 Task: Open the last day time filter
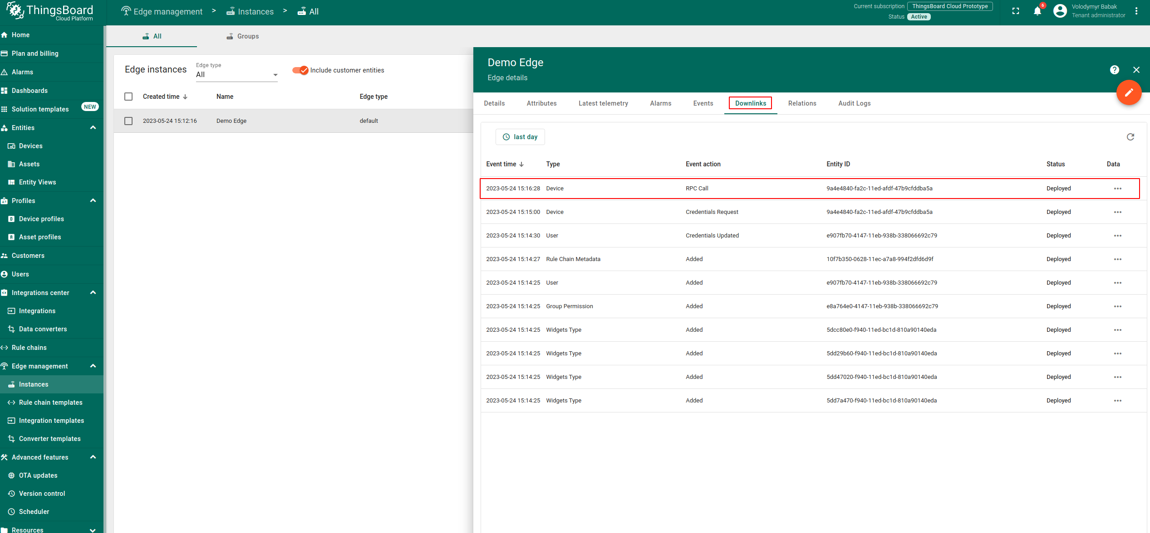(x=520, y=137)
